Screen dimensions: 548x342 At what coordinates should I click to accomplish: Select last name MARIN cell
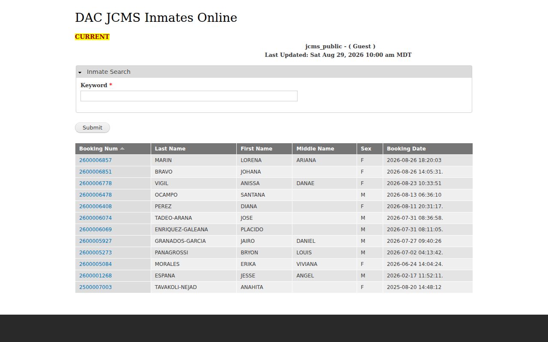(194, 160)
